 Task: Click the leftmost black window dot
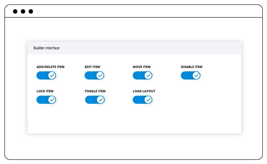coord(15,11)
